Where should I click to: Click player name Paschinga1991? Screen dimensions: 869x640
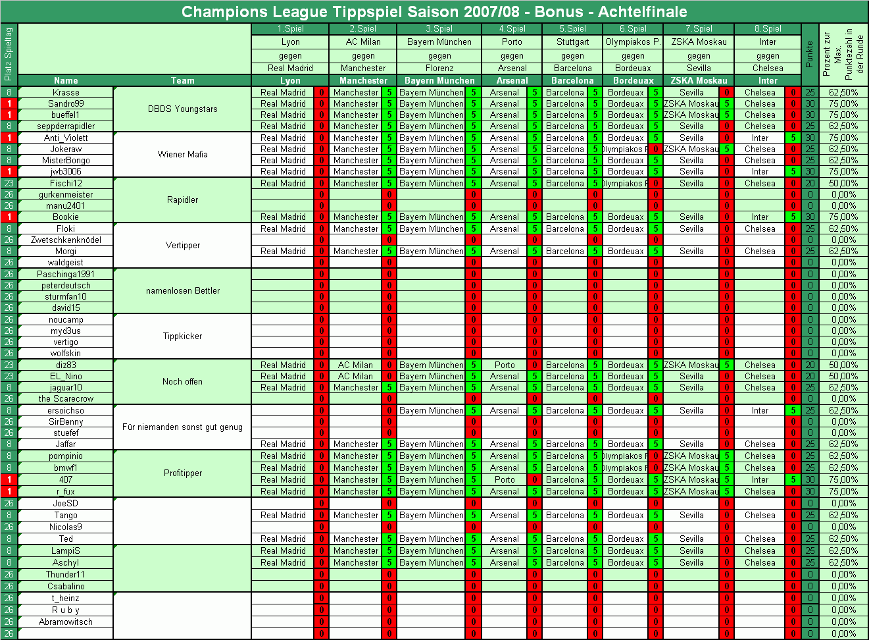[x=66, y=275]
